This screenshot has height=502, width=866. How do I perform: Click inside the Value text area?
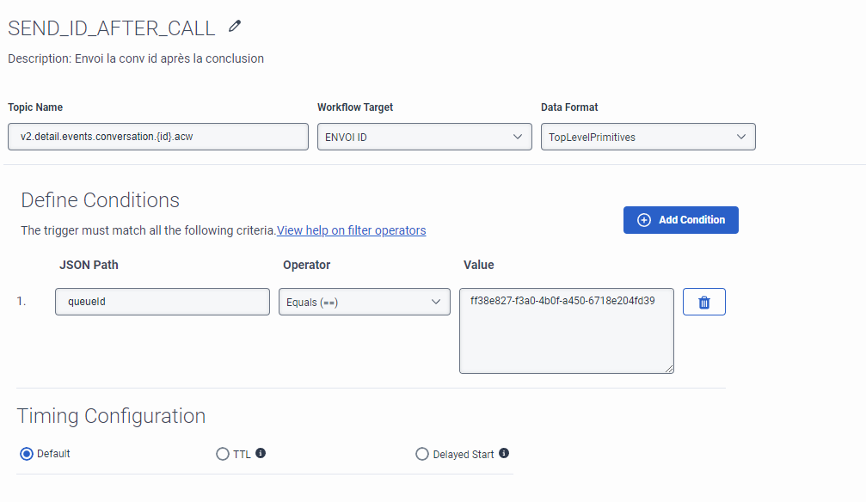[566, 331]
